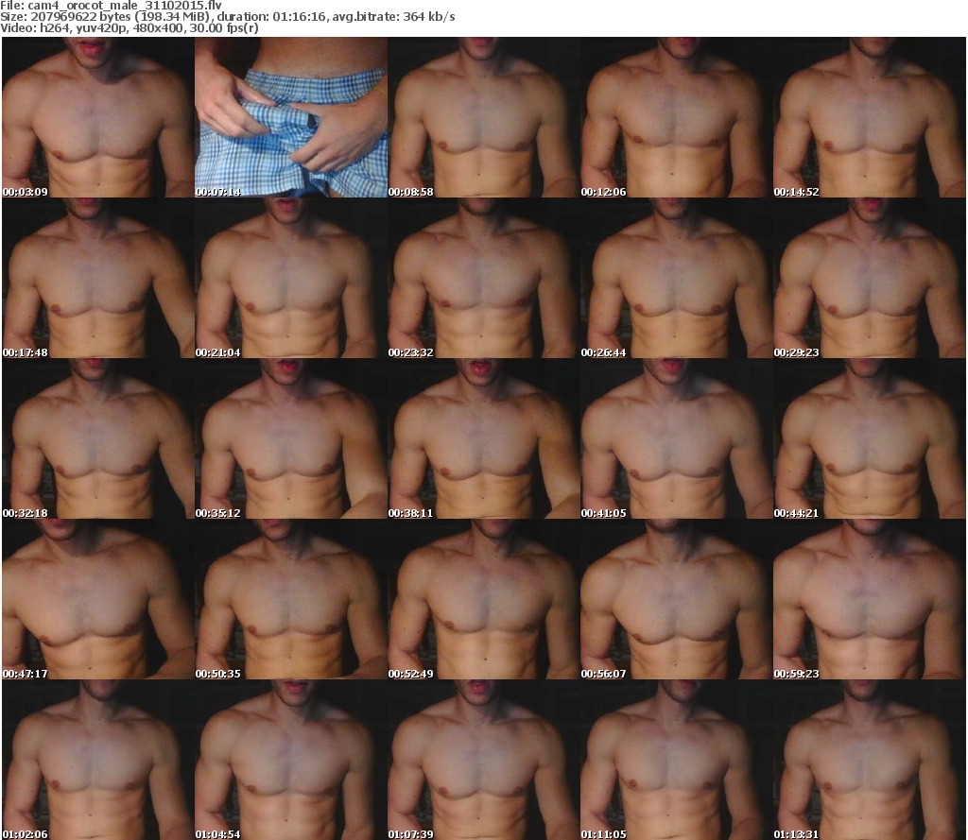Select the thumbnail stamped 00:50:35
Image resolution: width=968 pixels, height=840 pixels.
[x=291, y=599]
